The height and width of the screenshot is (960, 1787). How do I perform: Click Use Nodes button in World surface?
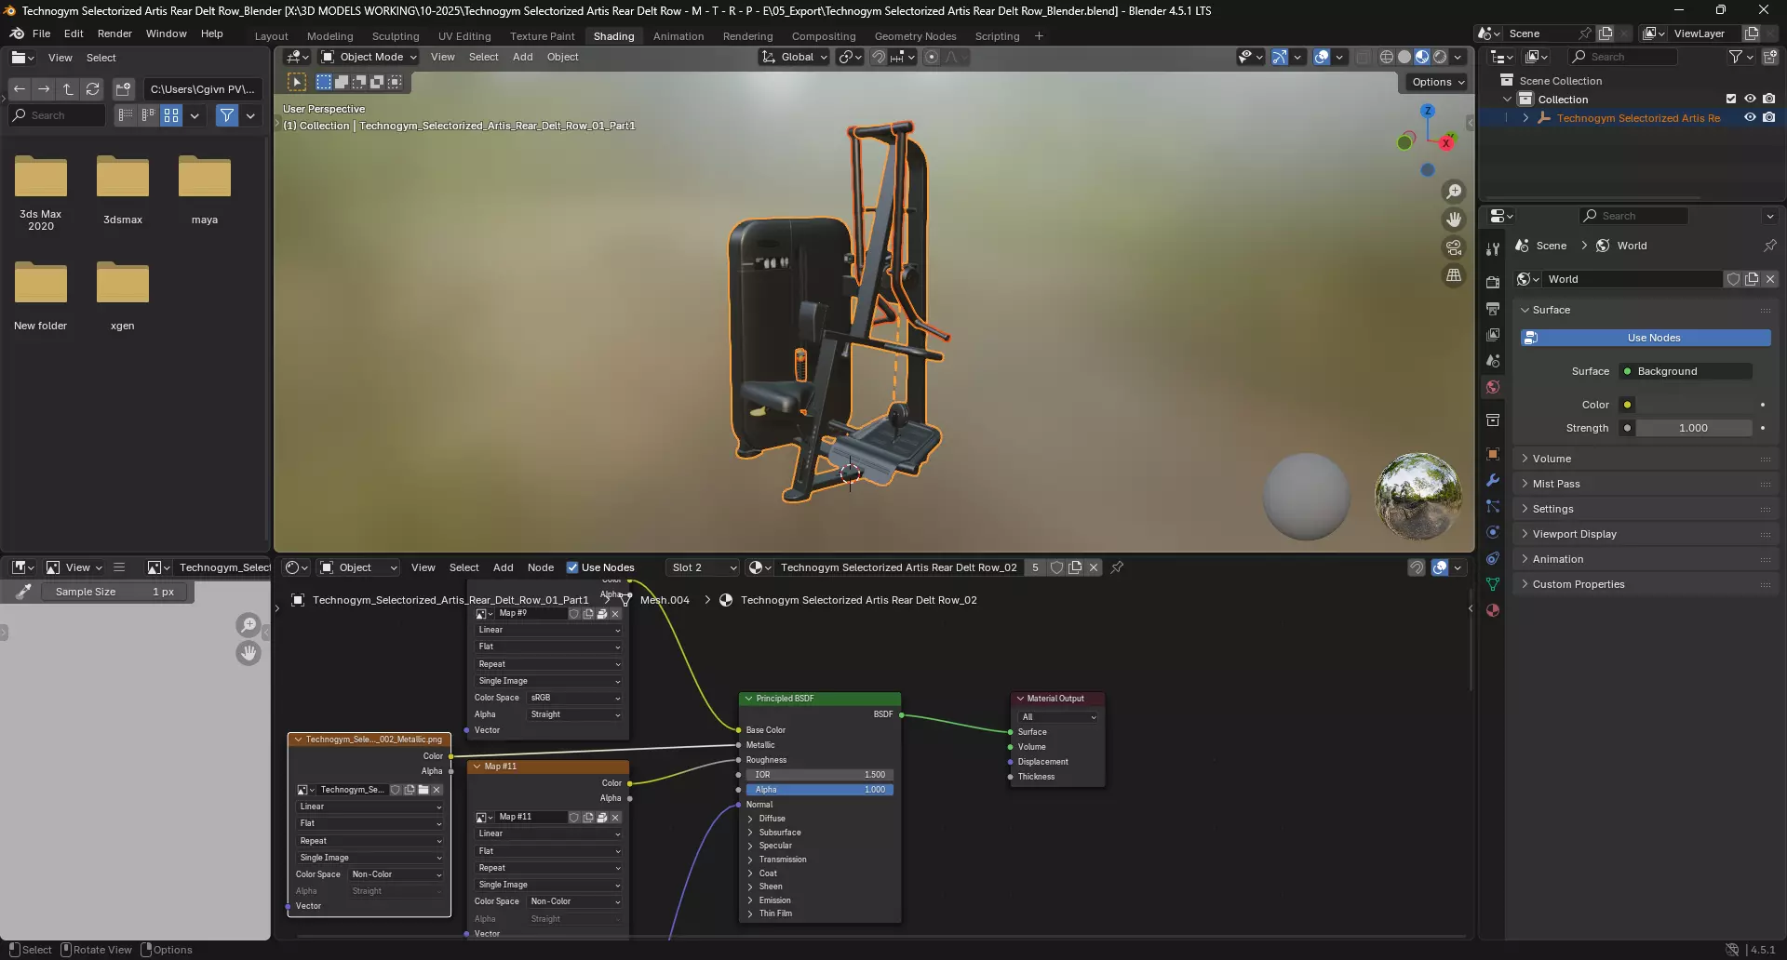tap(1646, 338)
